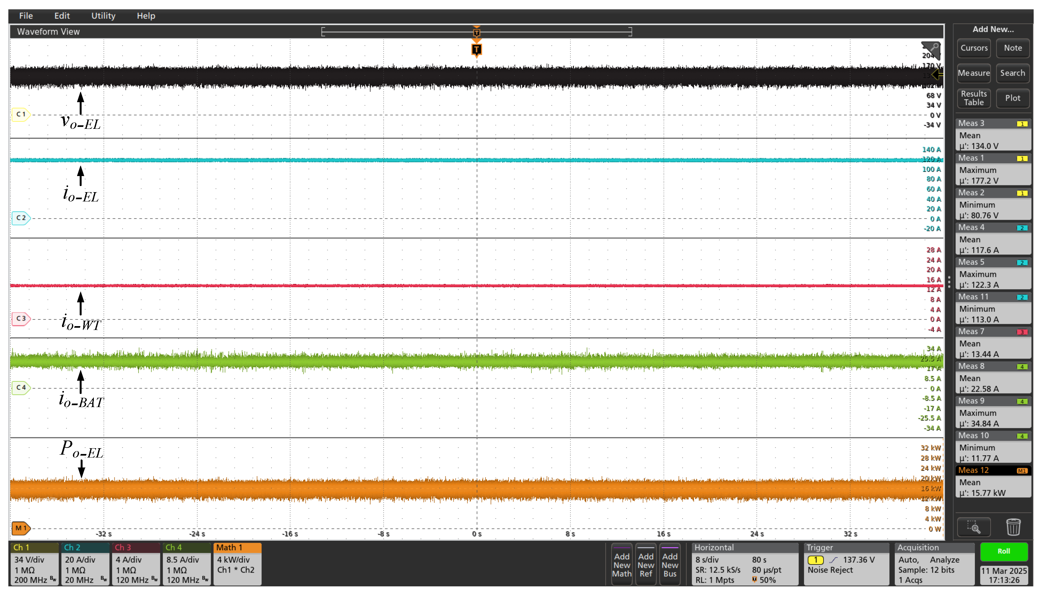Click the trash can delete icon

[x=1013, y=527]
